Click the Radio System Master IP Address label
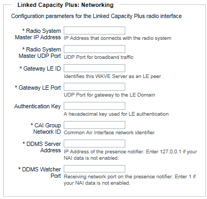This screenshot has width=207, height=199. tap(38, 34)
